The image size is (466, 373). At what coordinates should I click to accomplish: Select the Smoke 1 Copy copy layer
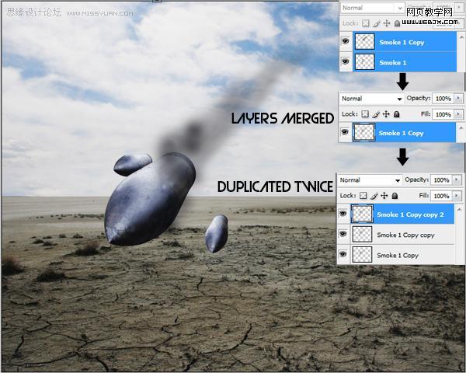[402, 235]
